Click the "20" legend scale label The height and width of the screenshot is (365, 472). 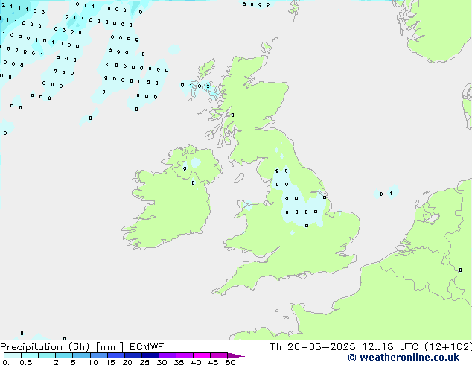point(127,362)
